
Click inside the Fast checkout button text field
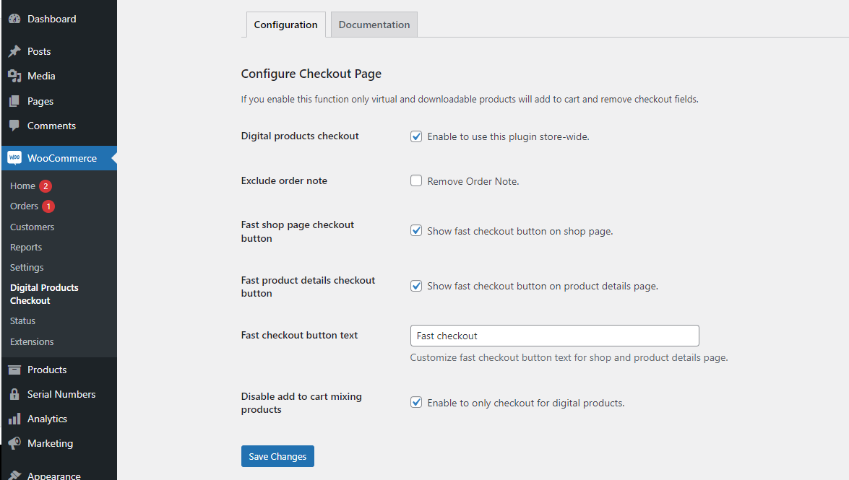(554, 335)
